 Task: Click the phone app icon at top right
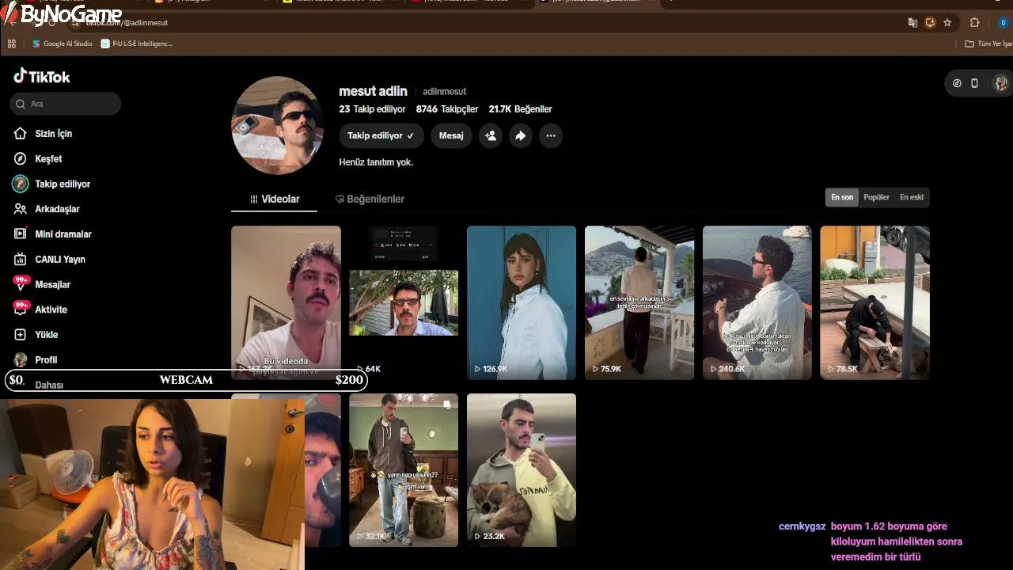point(974,83)
